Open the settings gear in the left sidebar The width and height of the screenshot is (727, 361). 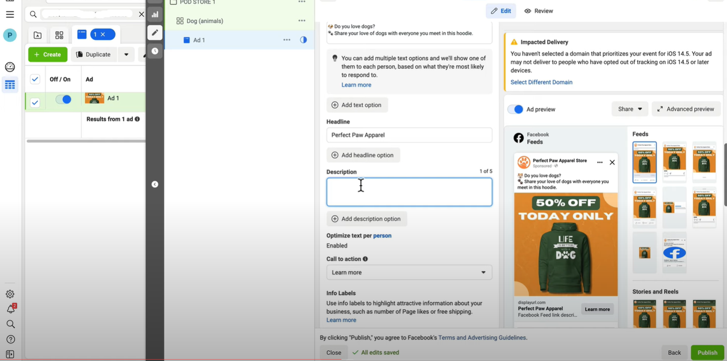tap(10, 294)
